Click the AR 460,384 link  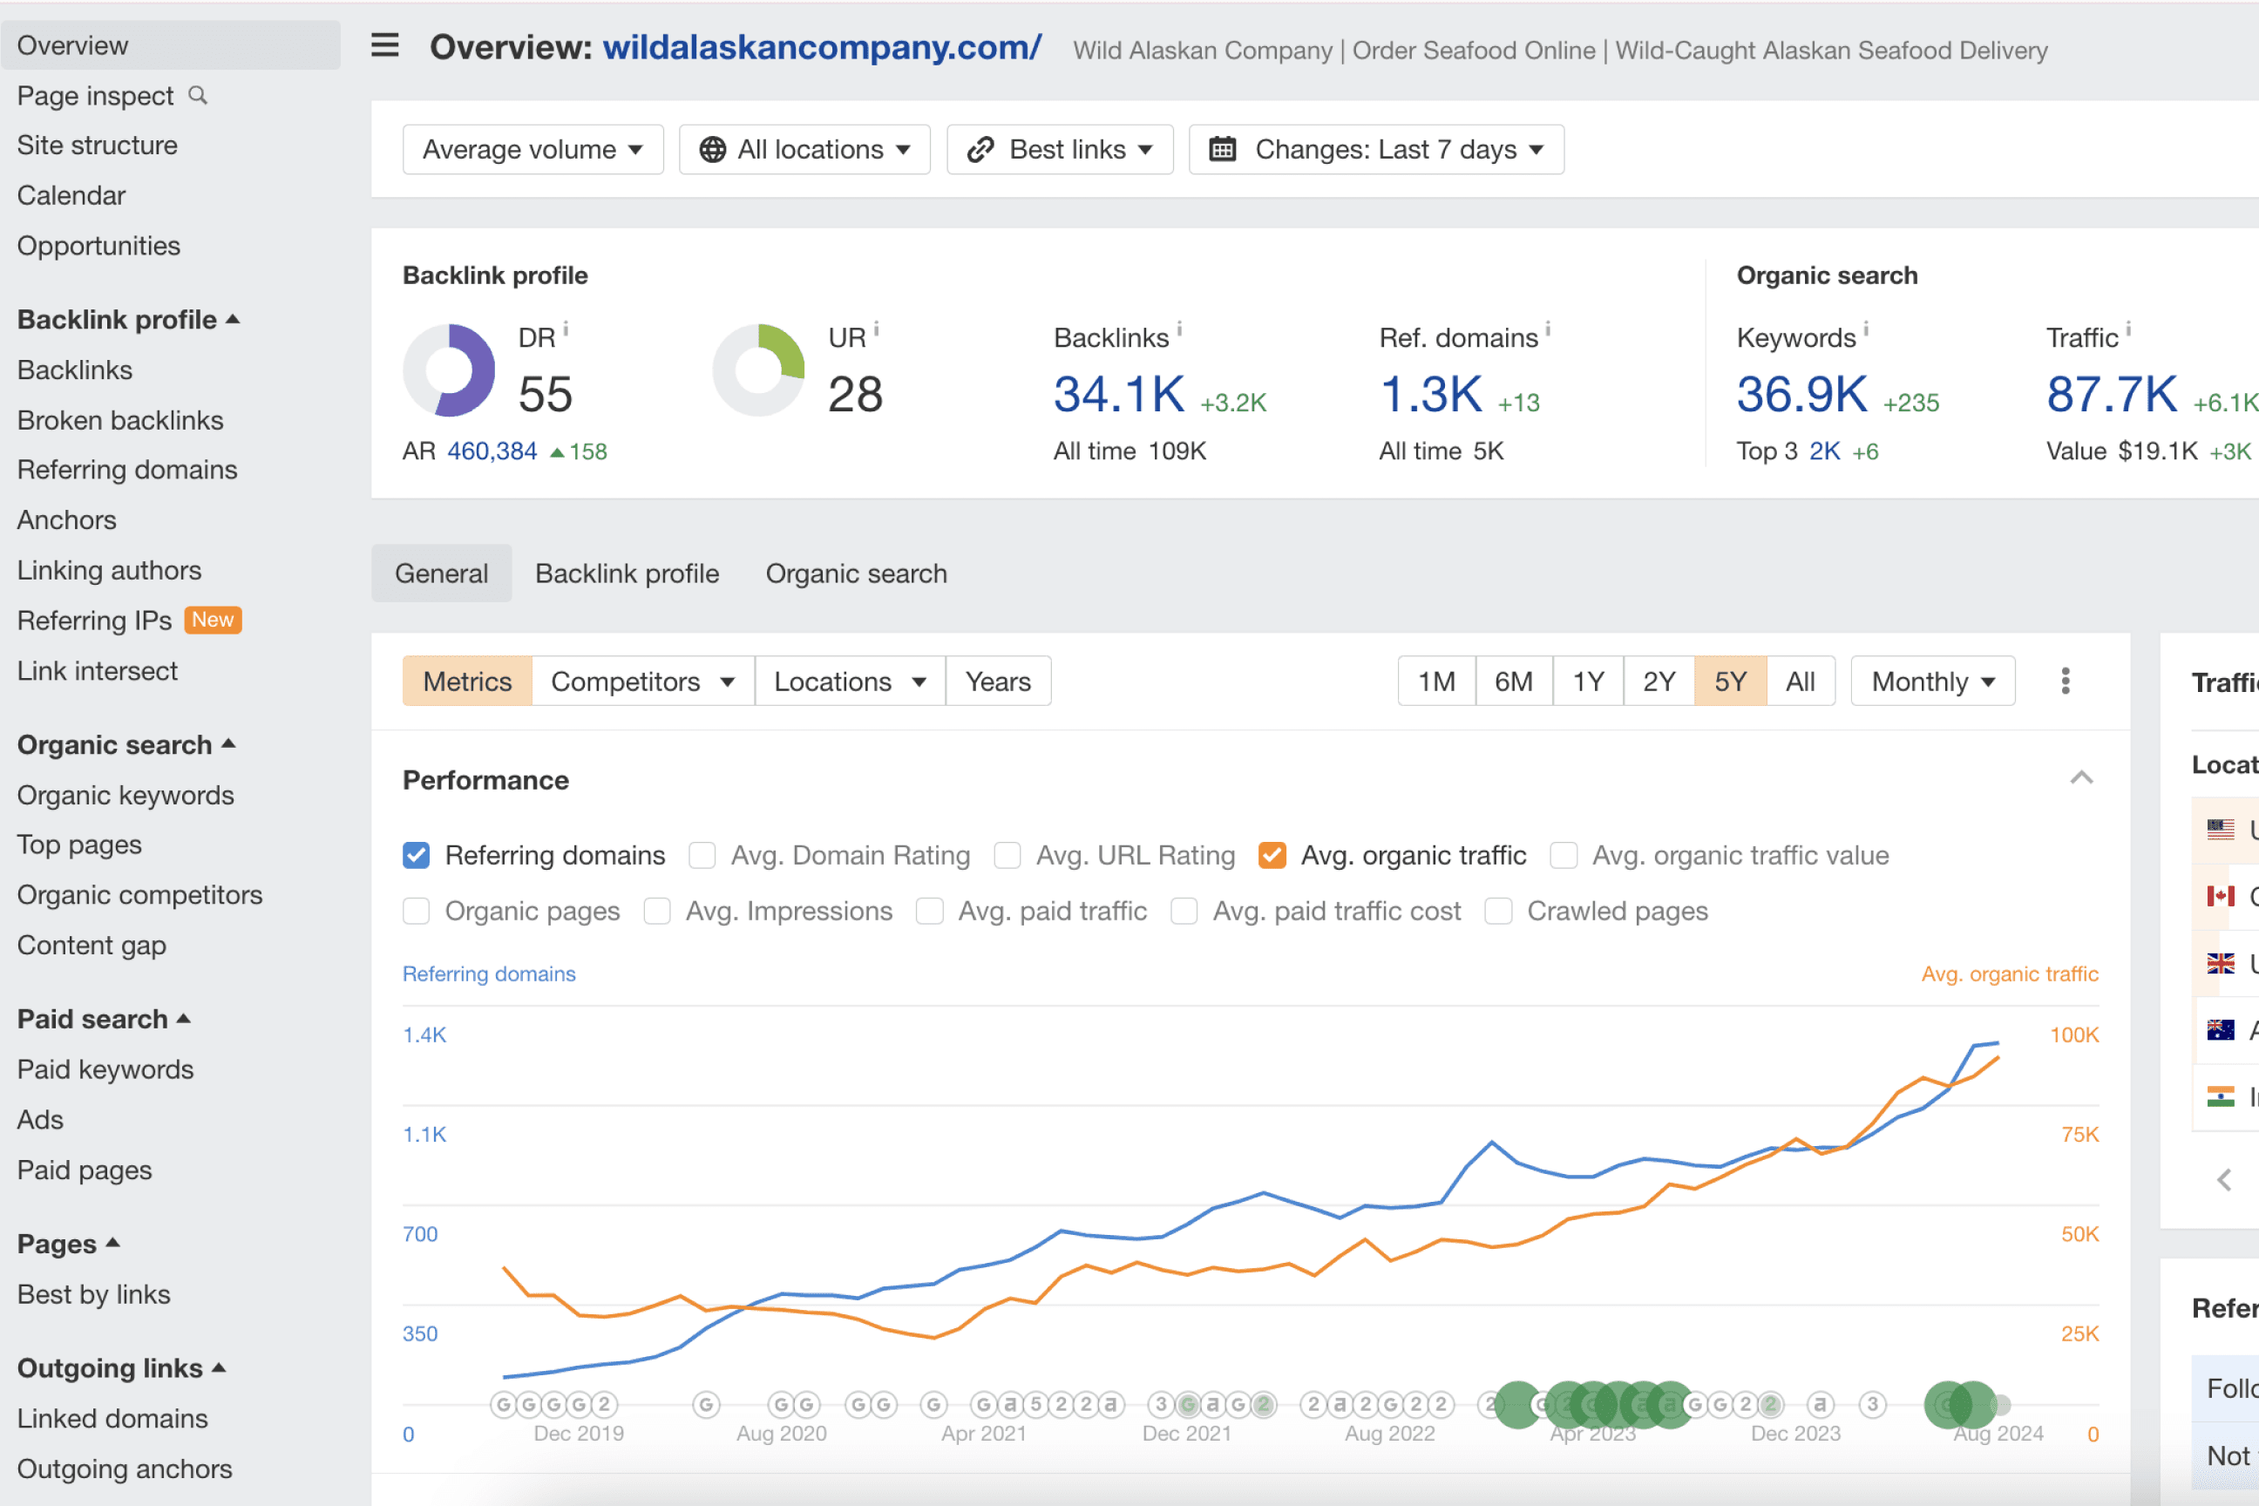point(492,451)
